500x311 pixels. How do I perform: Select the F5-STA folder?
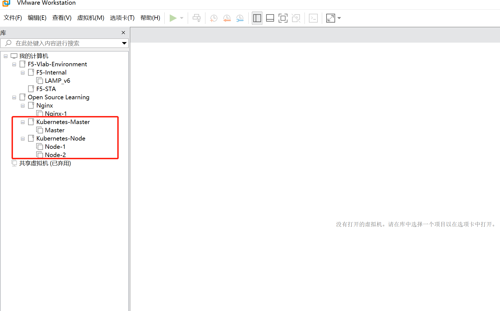pyautogui.click(x=46, y=89)
